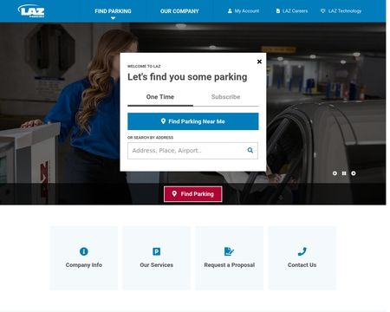390x312 pixels.
Task: Click the LAZ Careers document icon
Action: click(278, 11)
